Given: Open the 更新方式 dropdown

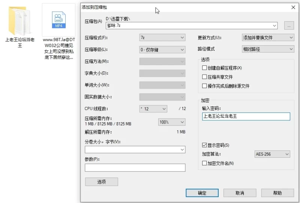Looking at the screenshot, I should (268, 38).
